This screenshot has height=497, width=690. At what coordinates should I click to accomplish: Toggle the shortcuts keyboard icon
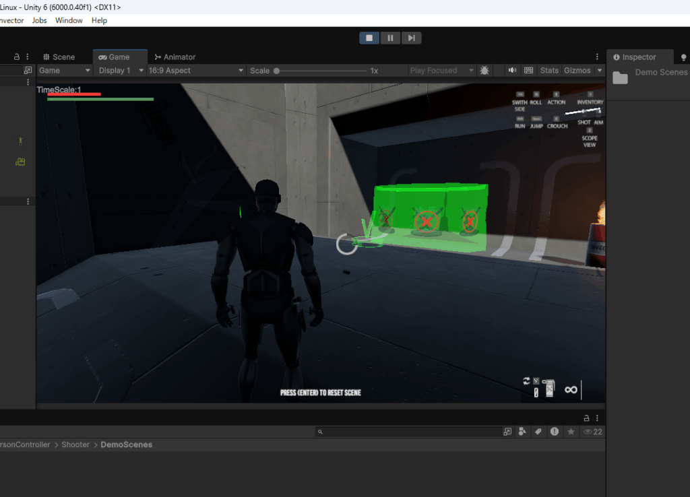[529, 71]
